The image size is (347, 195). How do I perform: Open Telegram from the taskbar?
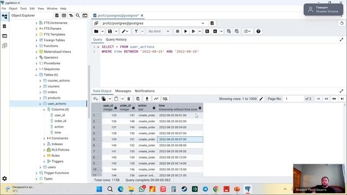tap(205, 189)
